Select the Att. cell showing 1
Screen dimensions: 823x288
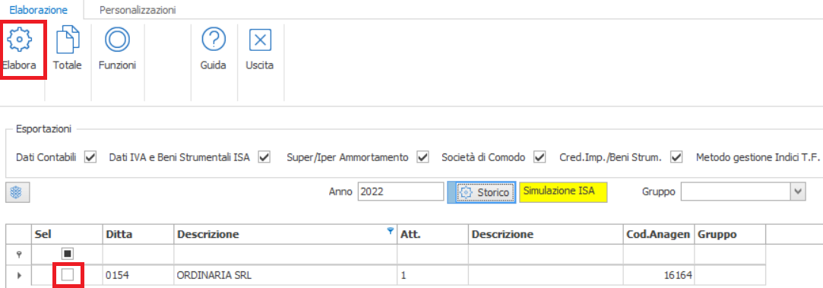click(432, 274)
